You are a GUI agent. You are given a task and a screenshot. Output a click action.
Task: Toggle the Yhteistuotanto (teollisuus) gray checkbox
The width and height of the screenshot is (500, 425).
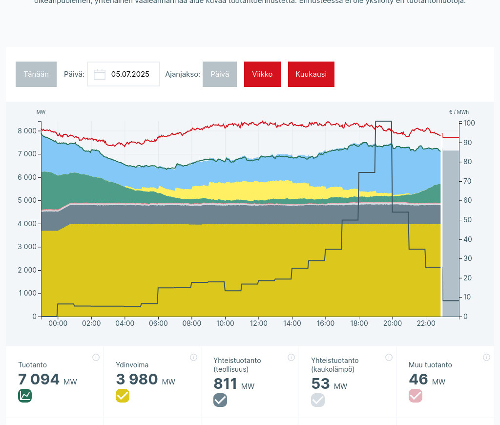(x=220, y=400)
